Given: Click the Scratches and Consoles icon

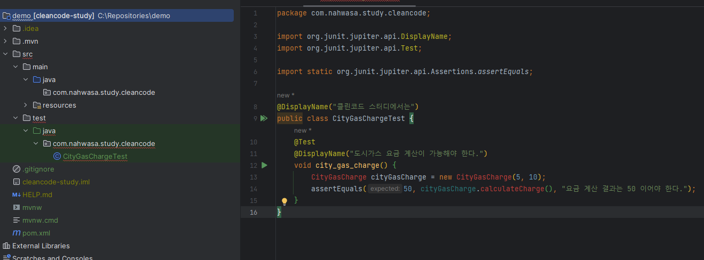Looking at the screenshot, I should pos(6,258).
